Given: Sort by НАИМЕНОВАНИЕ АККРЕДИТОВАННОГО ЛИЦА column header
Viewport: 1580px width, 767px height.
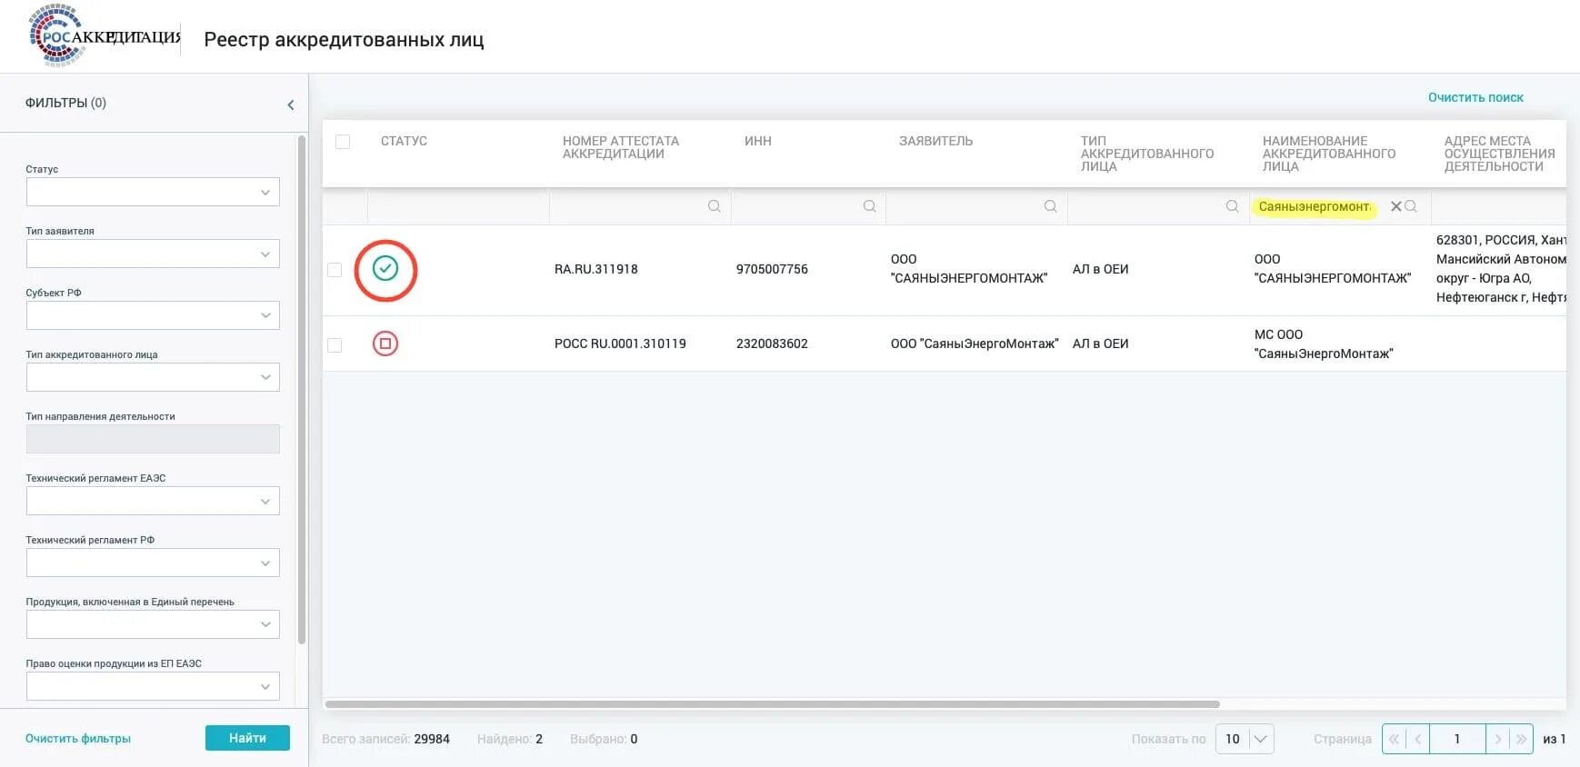Looking at the screenshot, I should tap(1329, 154).
